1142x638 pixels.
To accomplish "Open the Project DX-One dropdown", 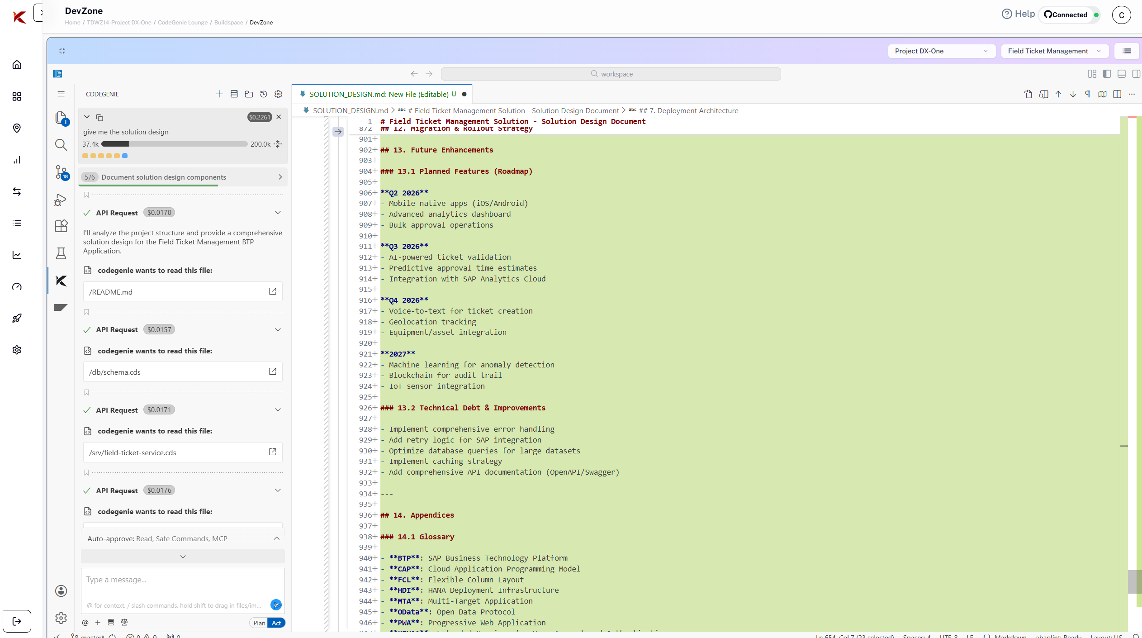I will coord(941,51).
